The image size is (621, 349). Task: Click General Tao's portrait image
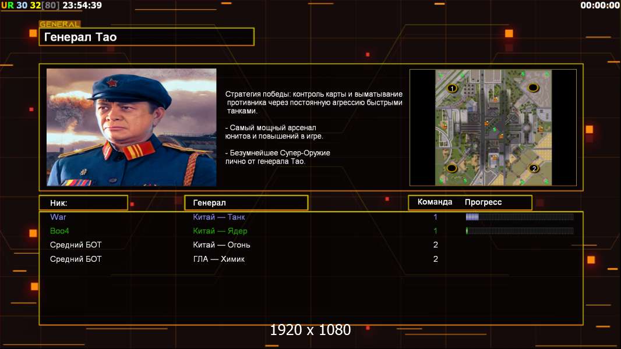132,127
